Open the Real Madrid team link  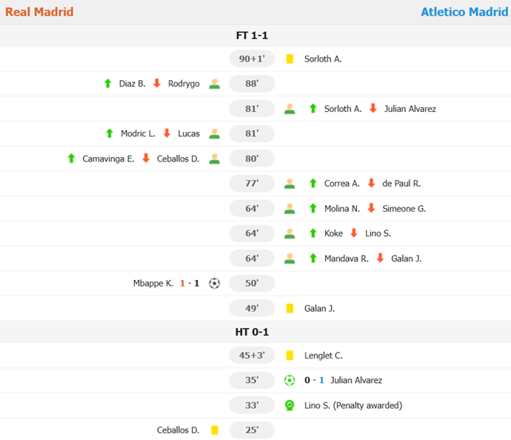click(x=39, y=12)
